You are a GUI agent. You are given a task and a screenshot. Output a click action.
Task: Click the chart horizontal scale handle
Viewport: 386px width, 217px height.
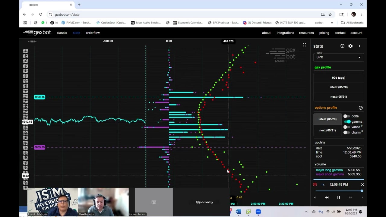[32, 41]
